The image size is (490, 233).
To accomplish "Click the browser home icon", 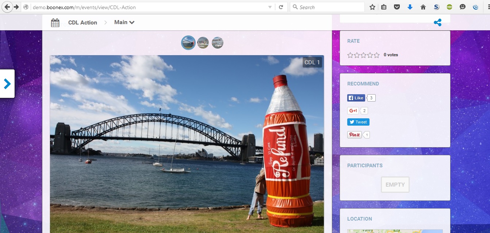I will click(423, 7).
